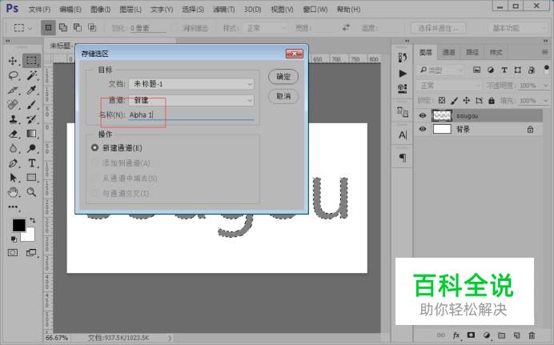Open the 文件(F) menu
Viewport: 554px width, 345px height.
click(39, 10)
